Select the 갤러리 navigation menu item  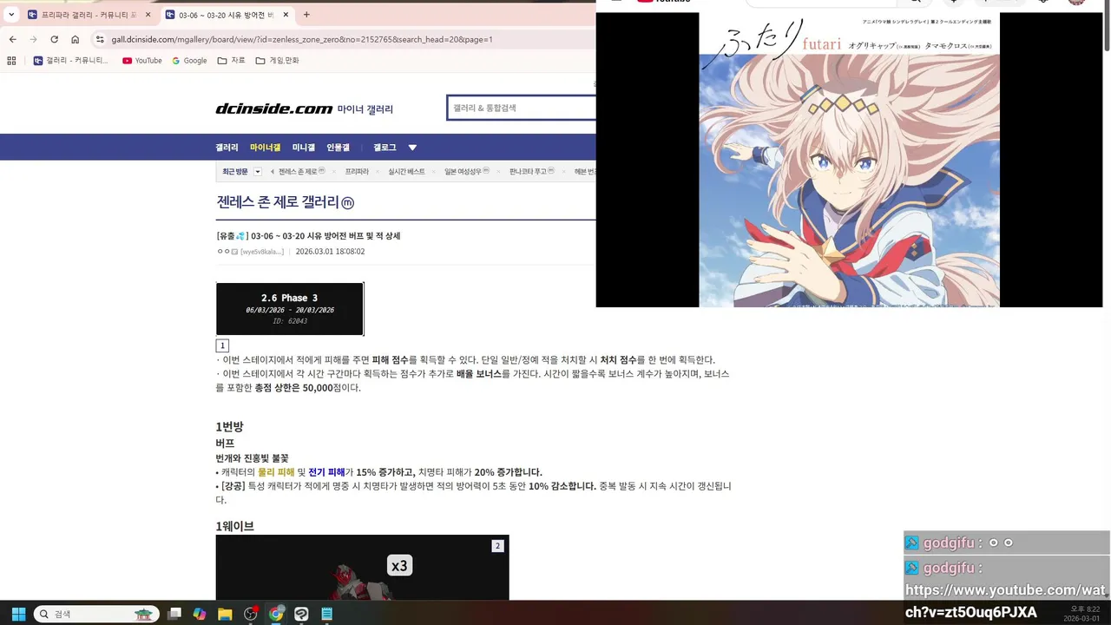pos(227,148)
